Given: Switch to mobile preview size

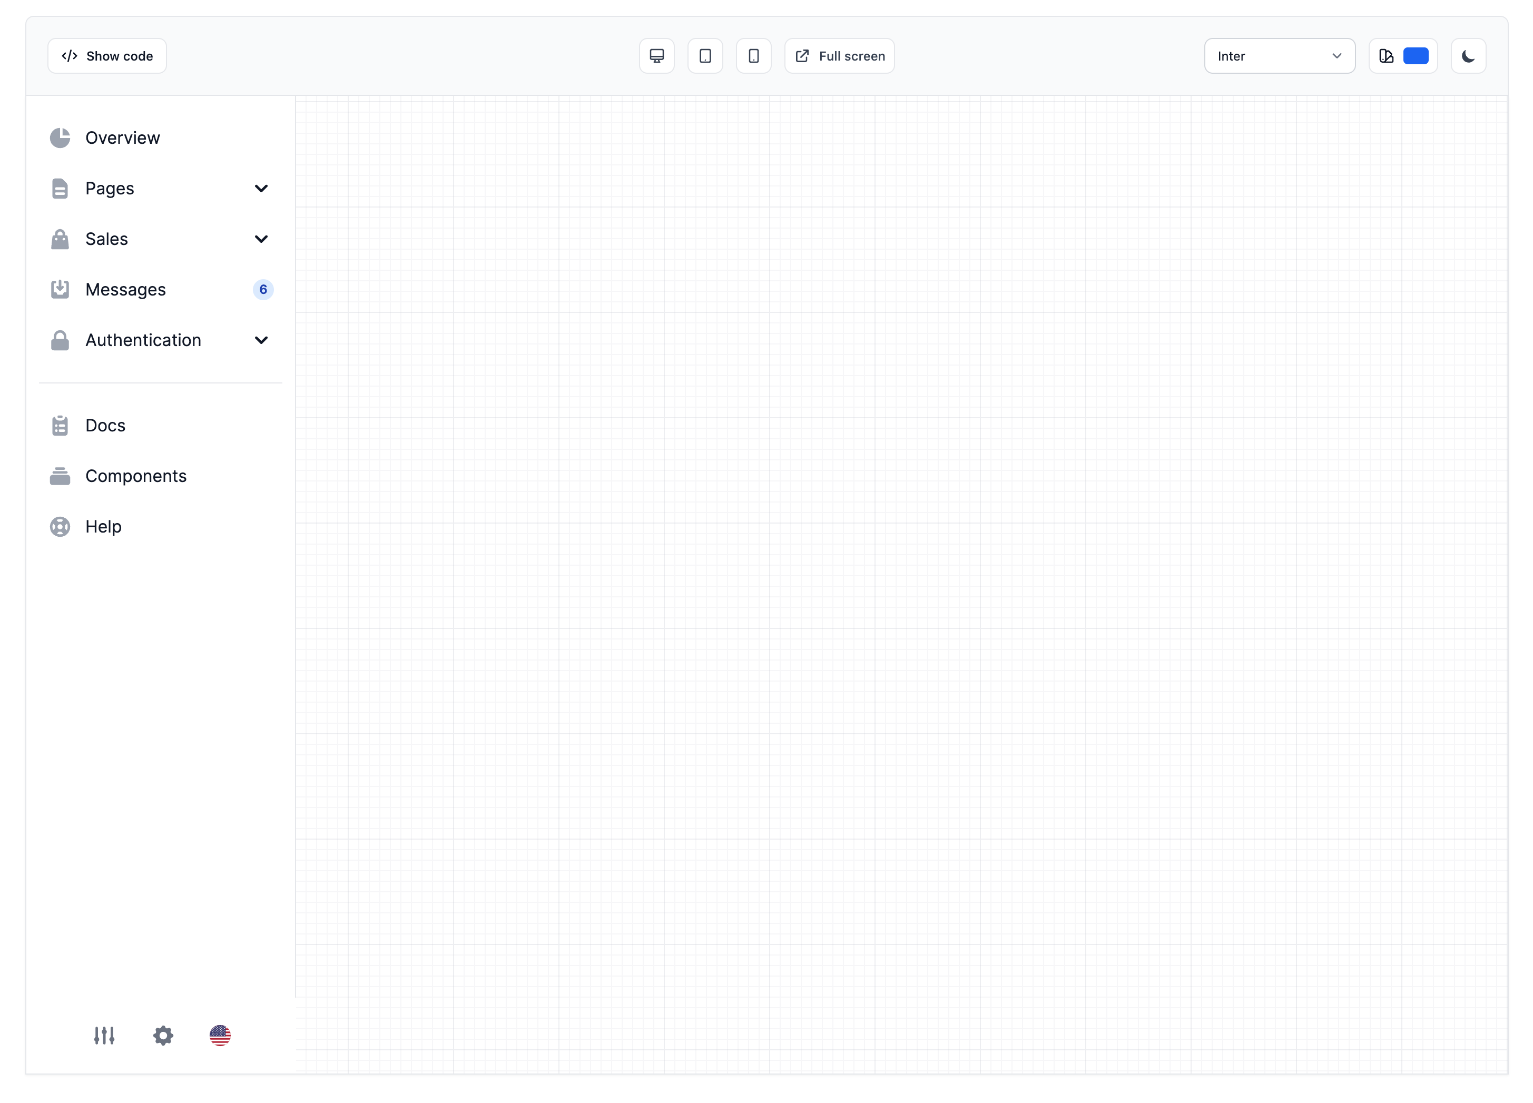Looking at the screenshot, I should [754, 56].
